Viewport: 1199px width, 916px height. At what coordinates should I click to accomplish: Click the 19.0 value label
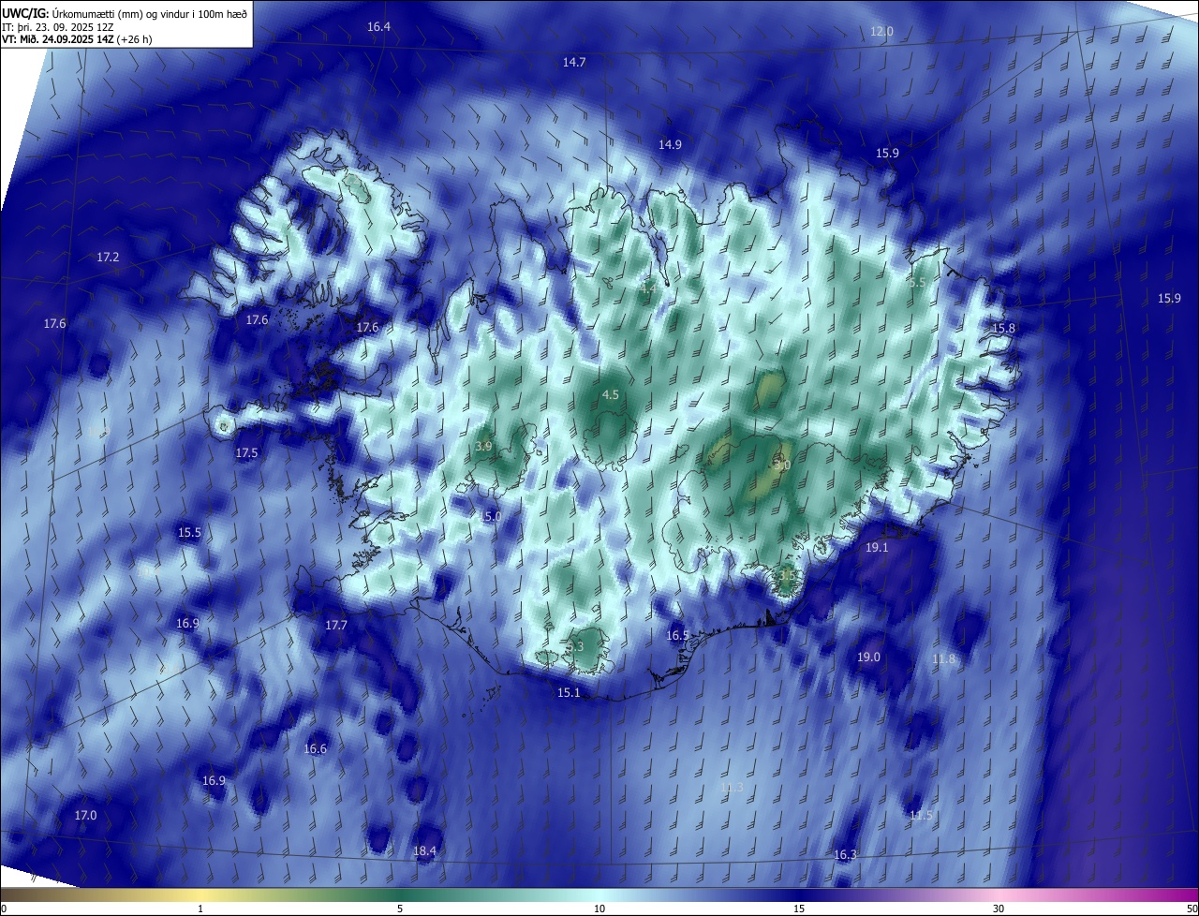pyautogui.click(x=869, y=657)
